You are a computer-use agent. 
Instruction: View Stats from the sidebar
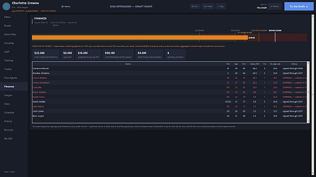pyautogui.click(x=14, y=104)
